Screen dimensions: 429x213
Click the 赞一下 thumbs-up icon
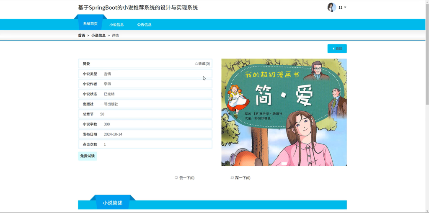click(176, 178)
